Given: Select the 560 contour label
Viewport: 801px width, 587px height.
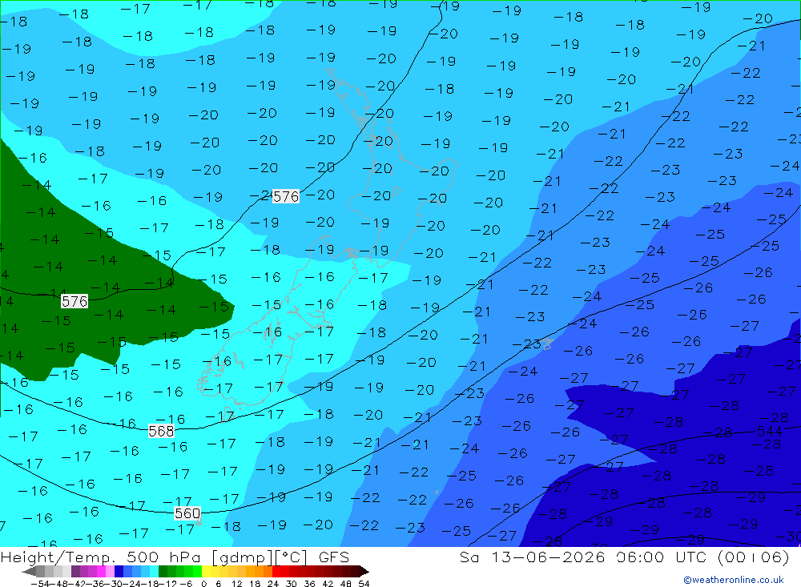Looking at the screenshot, I should click(x=187, y=513).
